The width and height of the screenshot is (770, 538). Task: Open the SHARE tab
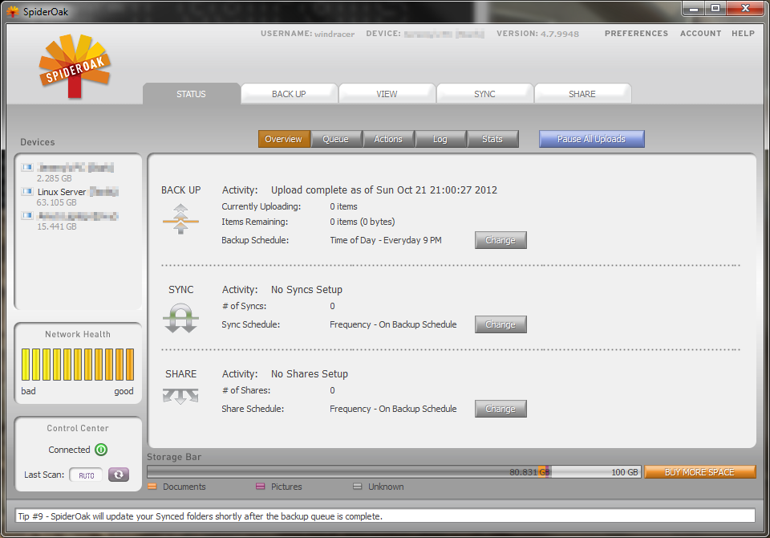coord(582,94)
